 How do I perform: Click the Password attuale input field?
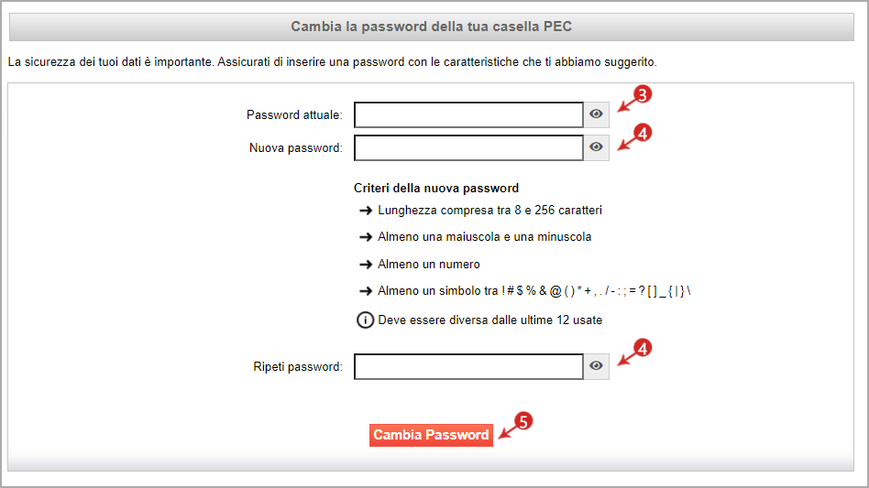tap(468, 114)
